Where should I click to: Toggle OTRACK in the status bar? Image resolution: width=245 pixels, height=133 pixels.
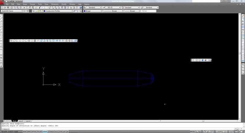[51, 131]
